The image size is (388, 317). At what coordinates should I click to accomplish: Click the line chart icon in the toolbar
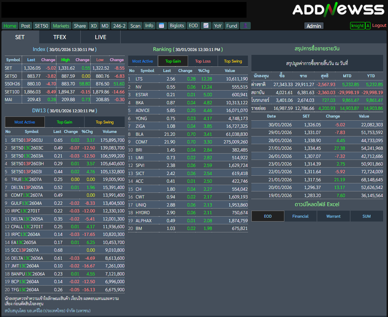[x=206, y=26]
